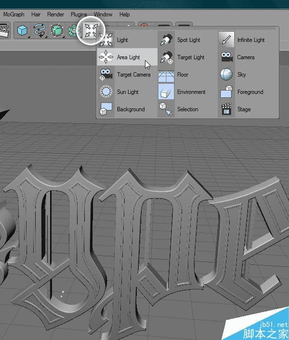Image resolution: width=289 pixels, height=340 pixels.
Task: Add a Cube primitive object
Action: 22,30
